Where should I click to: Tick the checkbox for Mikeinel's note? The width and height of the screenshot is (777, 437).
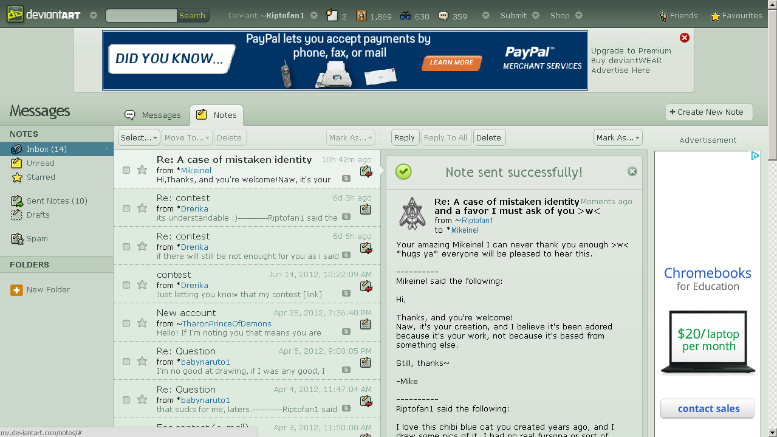pos(126,170)
